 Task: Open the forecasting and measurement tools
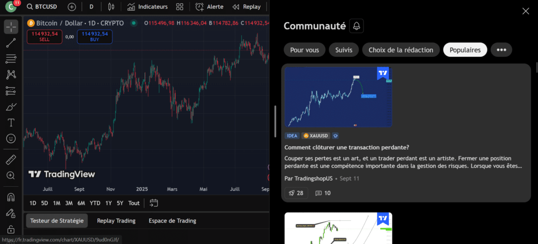point(11,91)
